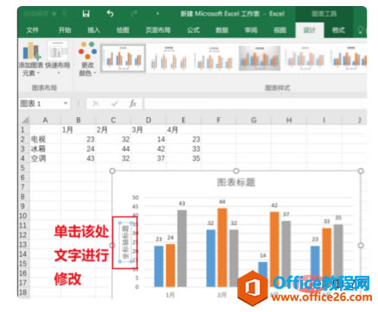Switch to the 插入 ribbon tab

point(93,30)
